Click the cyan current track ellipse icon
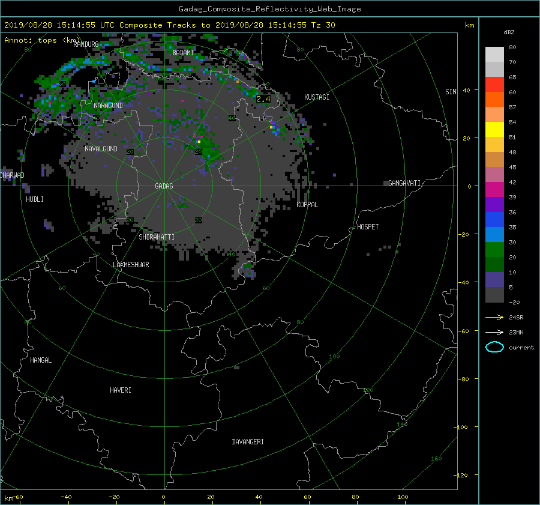 pos(494,347)
